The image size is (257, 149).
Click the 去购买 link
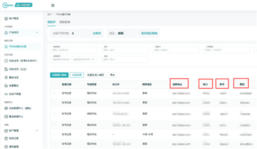tap(97, 33)
